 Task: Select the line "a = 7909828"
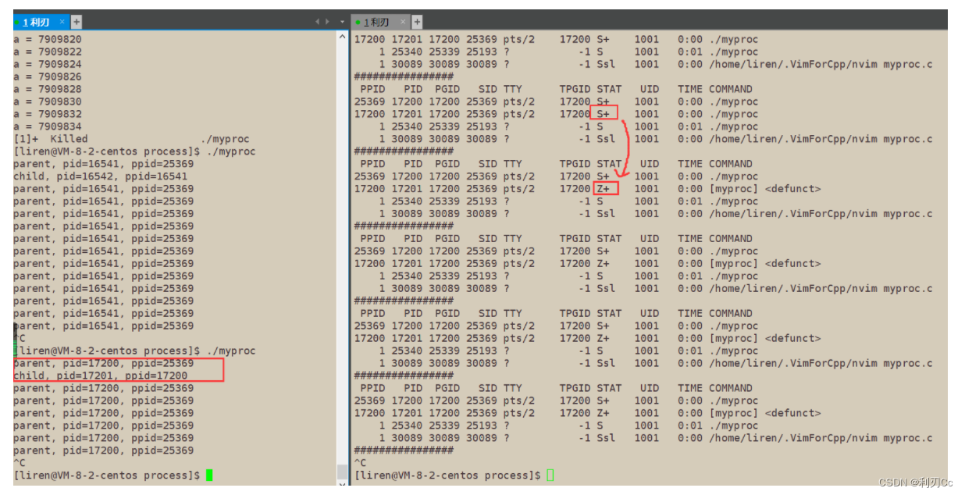48,89
